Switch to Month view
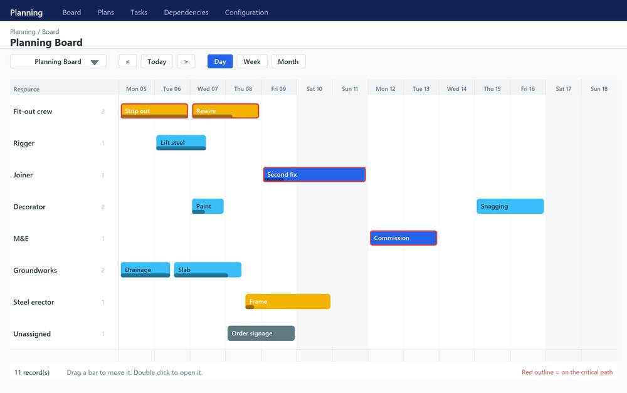 288,61
